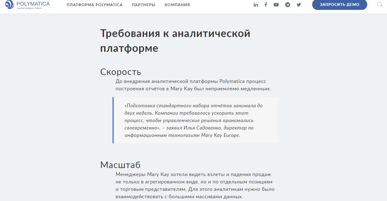
Task: Open the Twitter social icon
Action: tap(299, 5)
